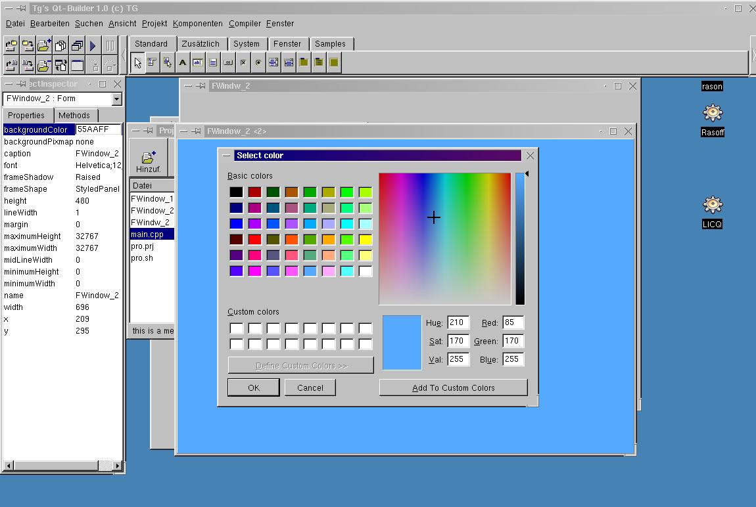
Task: Select the checkbox component in palette
Action: click(243, 63)
